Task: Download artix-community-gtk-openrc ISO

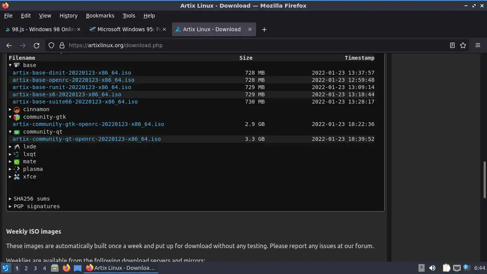Action: tap(88, 124)
